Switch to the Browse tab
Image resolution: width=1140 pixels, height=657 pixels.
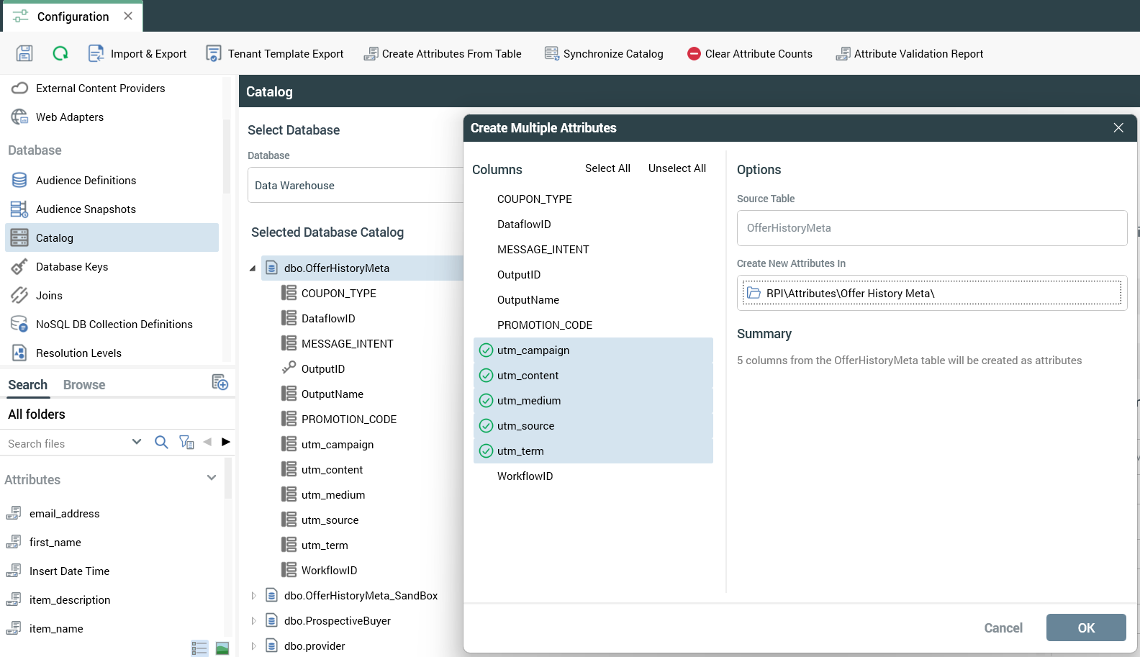tap(84, 385)
